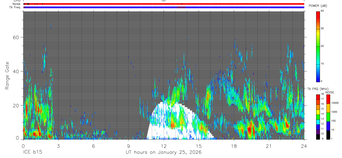Click the '18' tick on UT hours axis
The width and height of the screenshot is (342, 158).
point(234,146)
